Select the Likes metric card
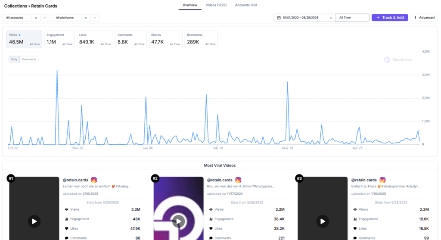This screenshot has height=240, width=441. 95,39
